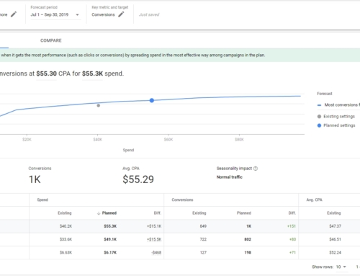Click the down arrow sort icon beside Planned
This screenshot has width=360, height=276.
[x=99, y=213]
